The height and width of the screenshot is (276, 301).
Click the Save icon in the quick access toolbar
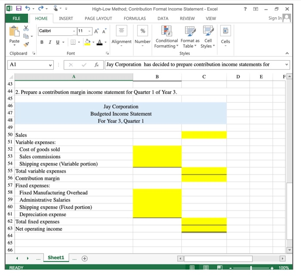pos(18,8)
